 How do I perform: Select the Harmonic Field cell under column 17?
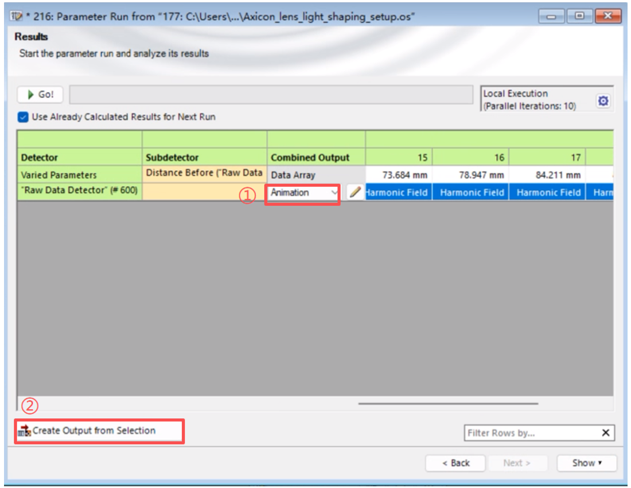(x=548, y=193)
